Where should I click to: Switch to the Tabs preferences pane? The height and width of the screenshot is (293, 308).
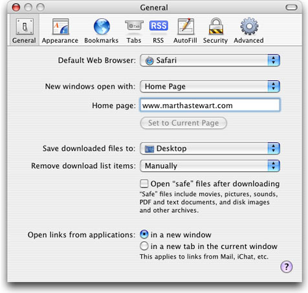tap(134, 30)
